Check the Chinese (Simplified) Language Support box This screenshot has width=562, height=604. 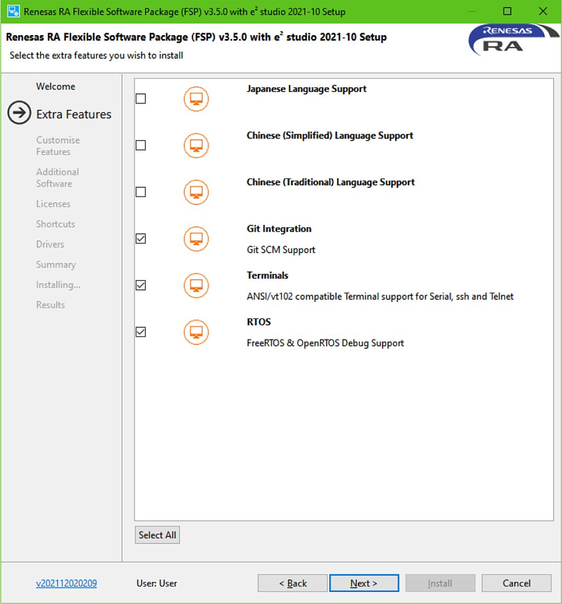click(140, 146)
